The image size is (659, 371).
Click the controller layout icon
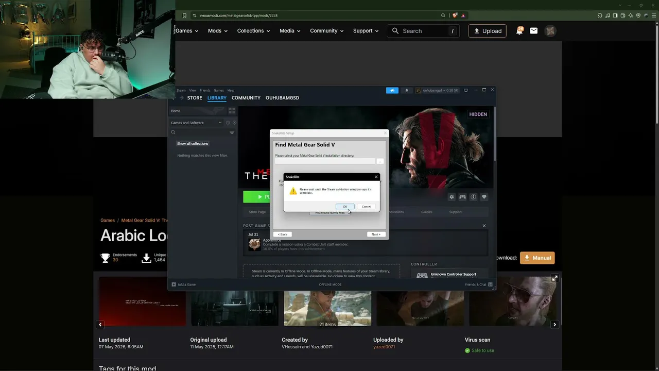coord(462,197)
